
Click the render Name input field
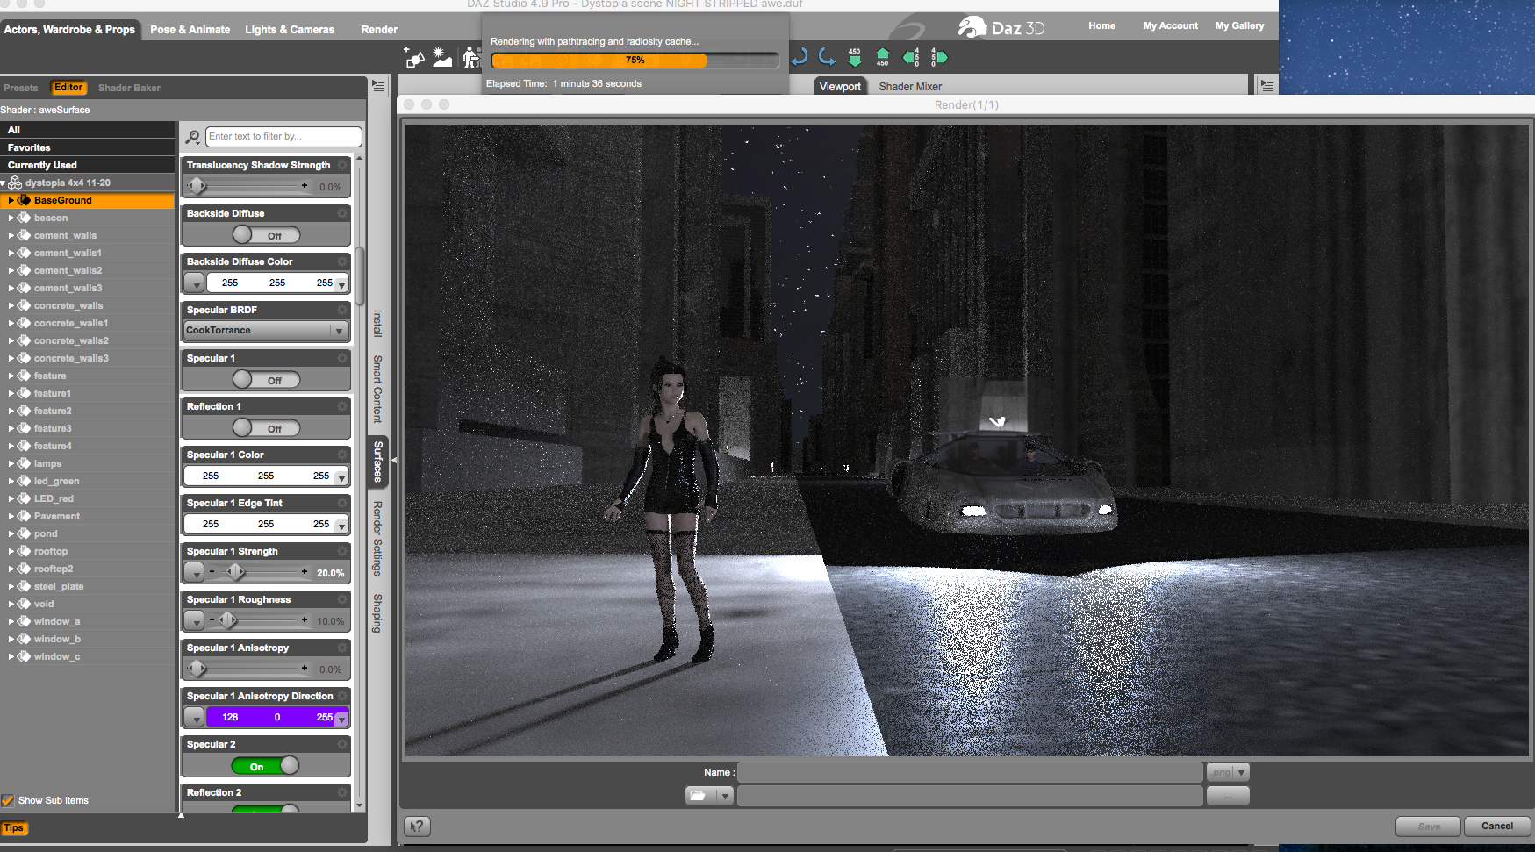[971, 772]
